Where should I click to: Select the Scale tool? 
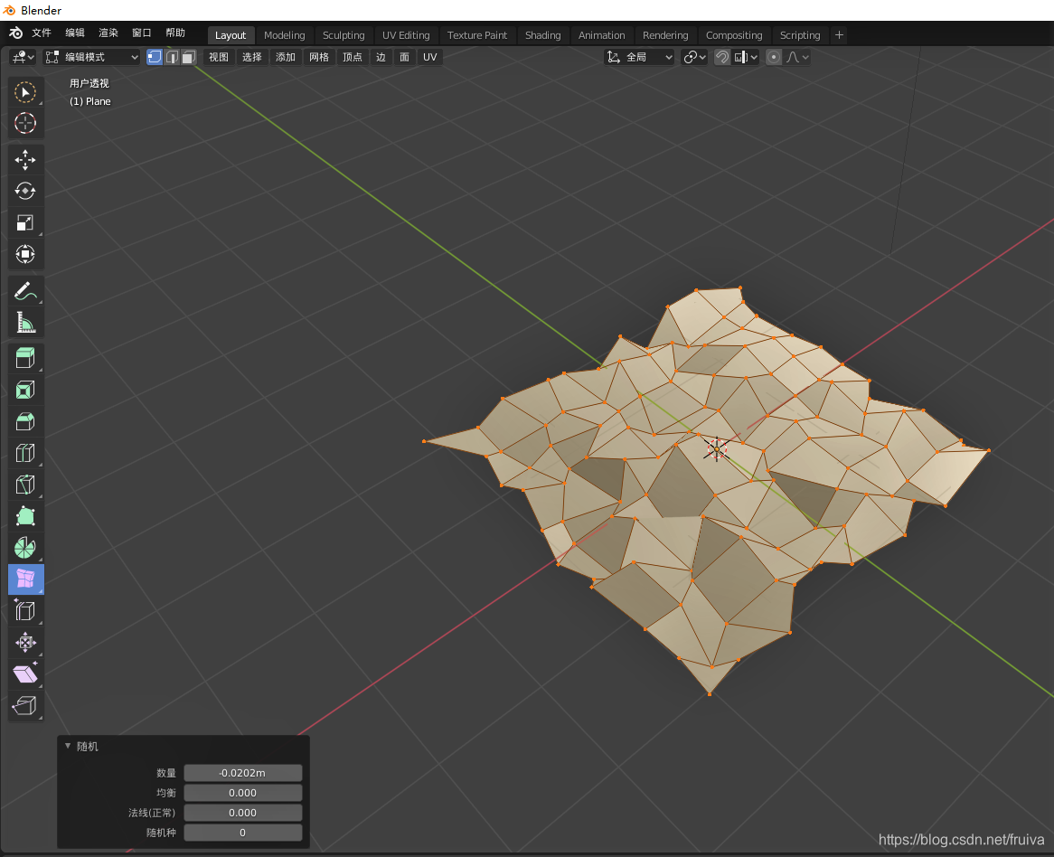25,222
